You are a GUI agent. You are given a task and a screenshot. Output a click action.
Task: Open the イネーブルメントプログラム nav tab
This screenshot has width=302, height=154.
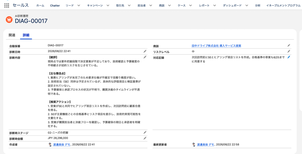click(x=283, y=6)
